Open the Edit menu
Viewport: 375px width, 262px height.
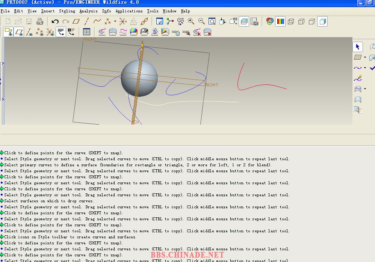(18, 11)
